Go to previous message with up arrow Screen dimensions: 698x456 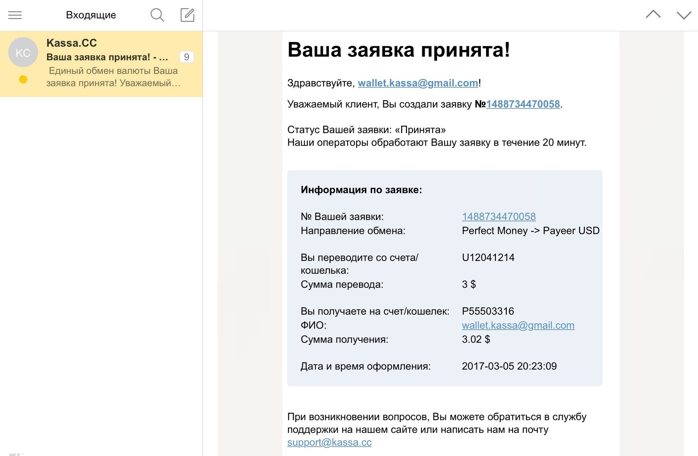pyautogui.click(x=653, y=14)
